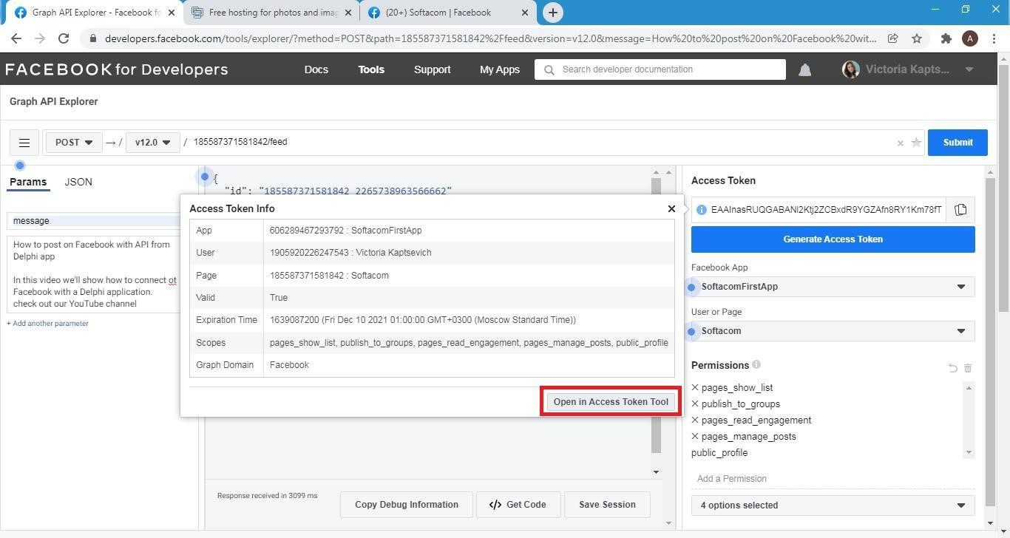Image resolution: width=1010 pixels, height=538 pixels.
Task: Remove the pages_show_list permission
Action: tap(695, 388)
